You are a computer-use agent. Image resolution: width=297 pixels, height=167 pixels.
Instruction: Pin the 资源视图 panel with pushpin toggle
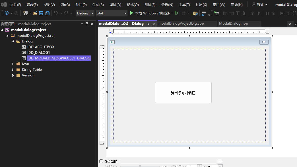pos(87,24)
